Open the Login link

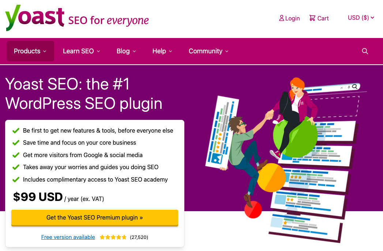tap(289, 18)
